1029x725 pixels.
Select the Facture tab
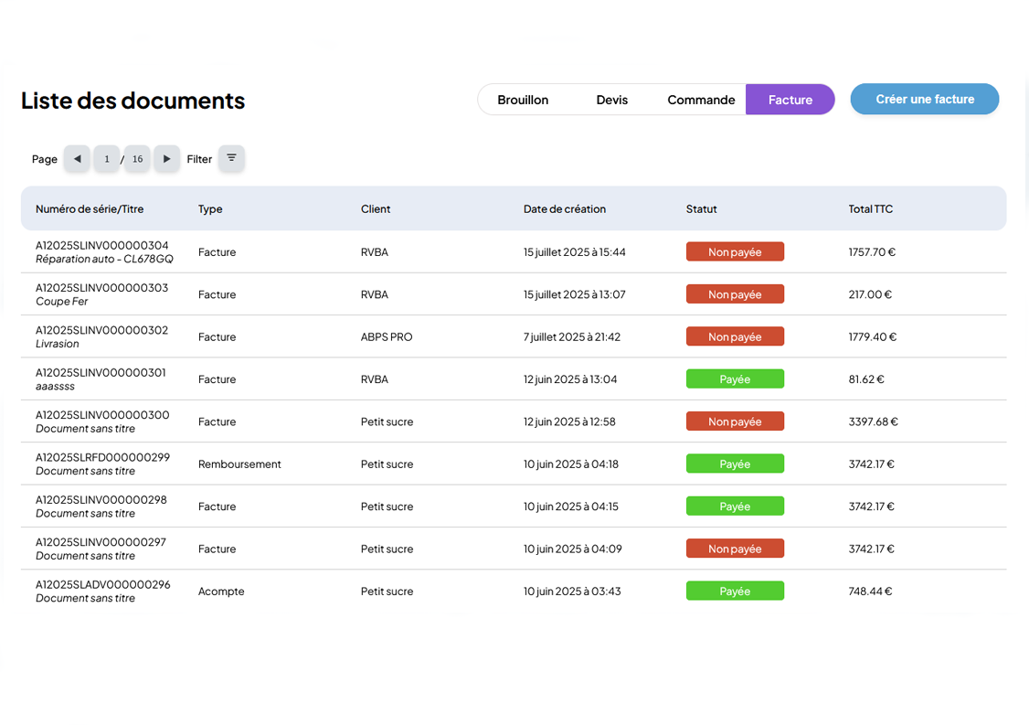tap(790, 100)
